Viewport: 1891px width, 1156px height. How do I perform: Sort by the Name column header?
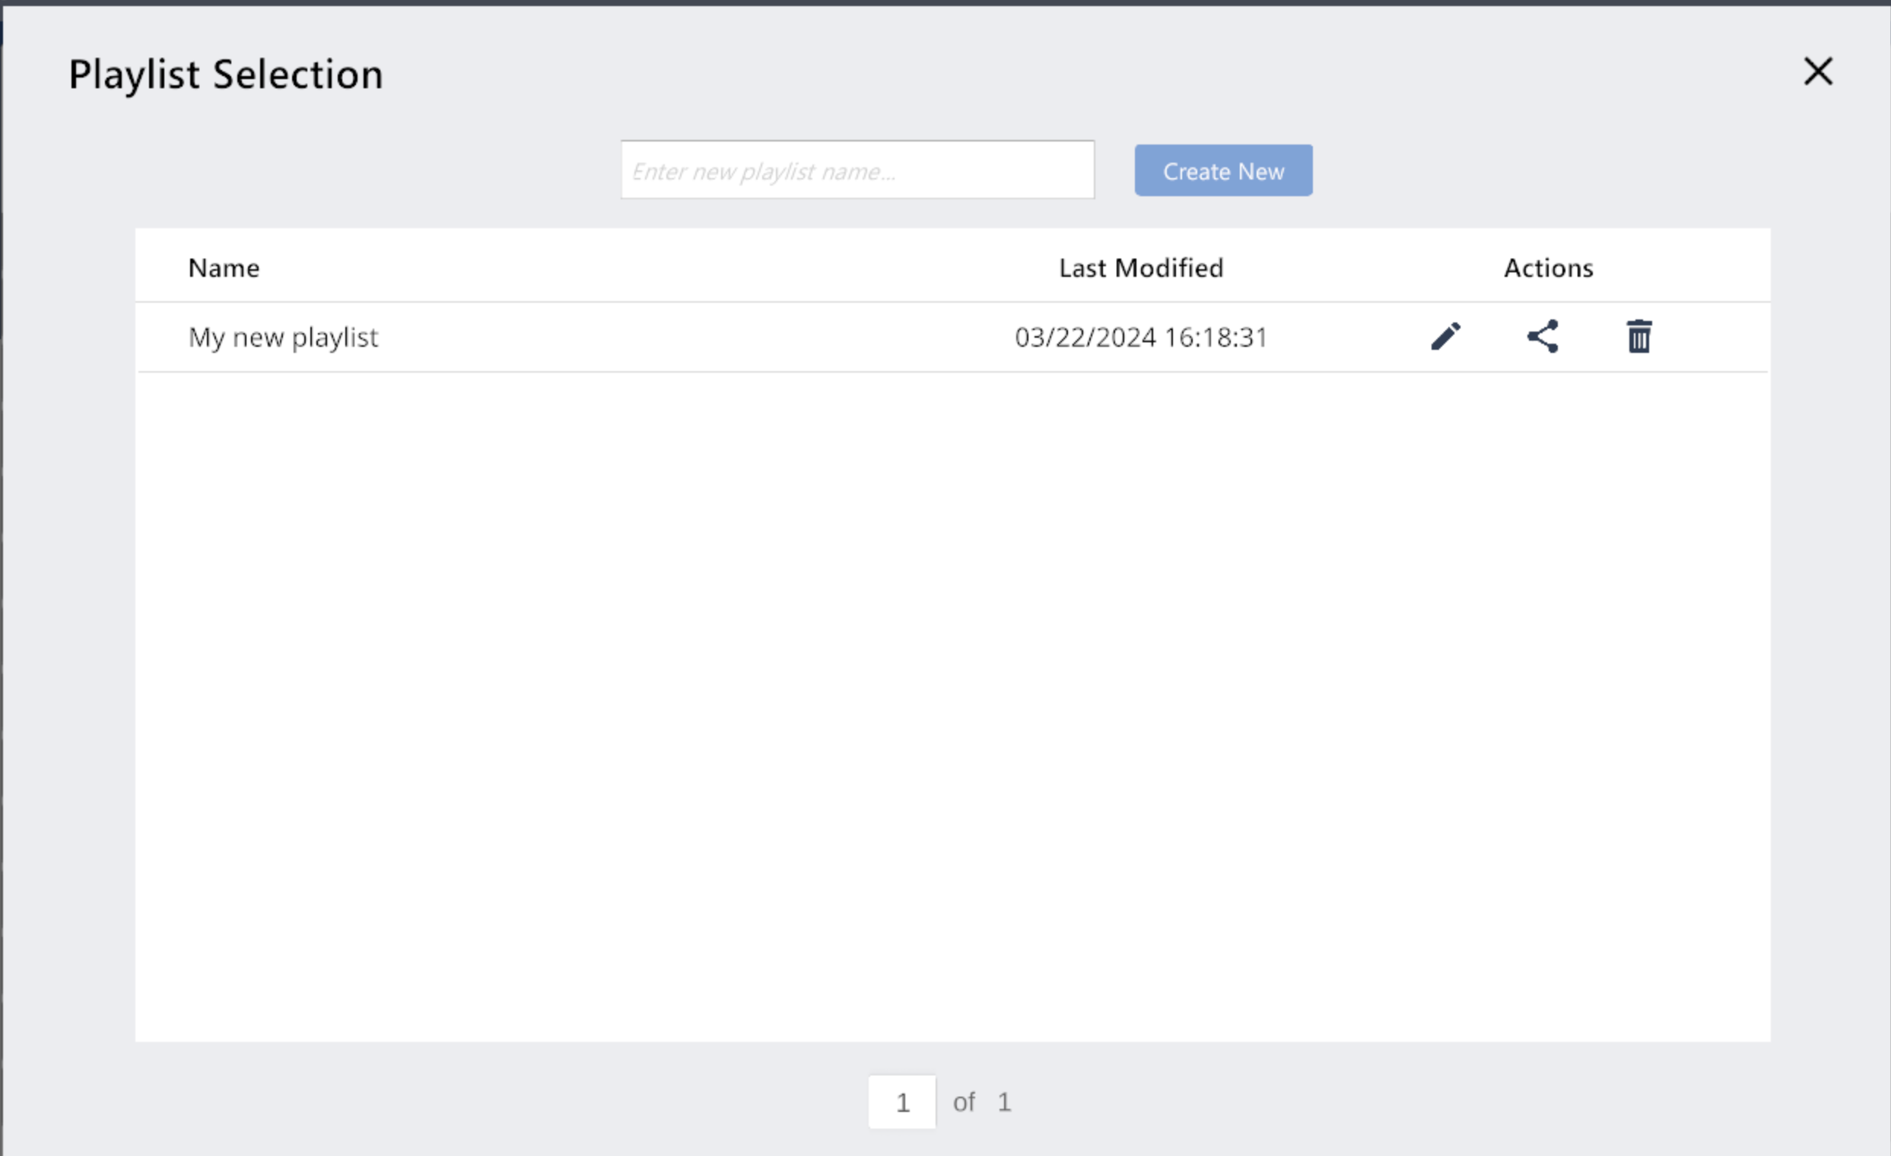tap(224, 268)
